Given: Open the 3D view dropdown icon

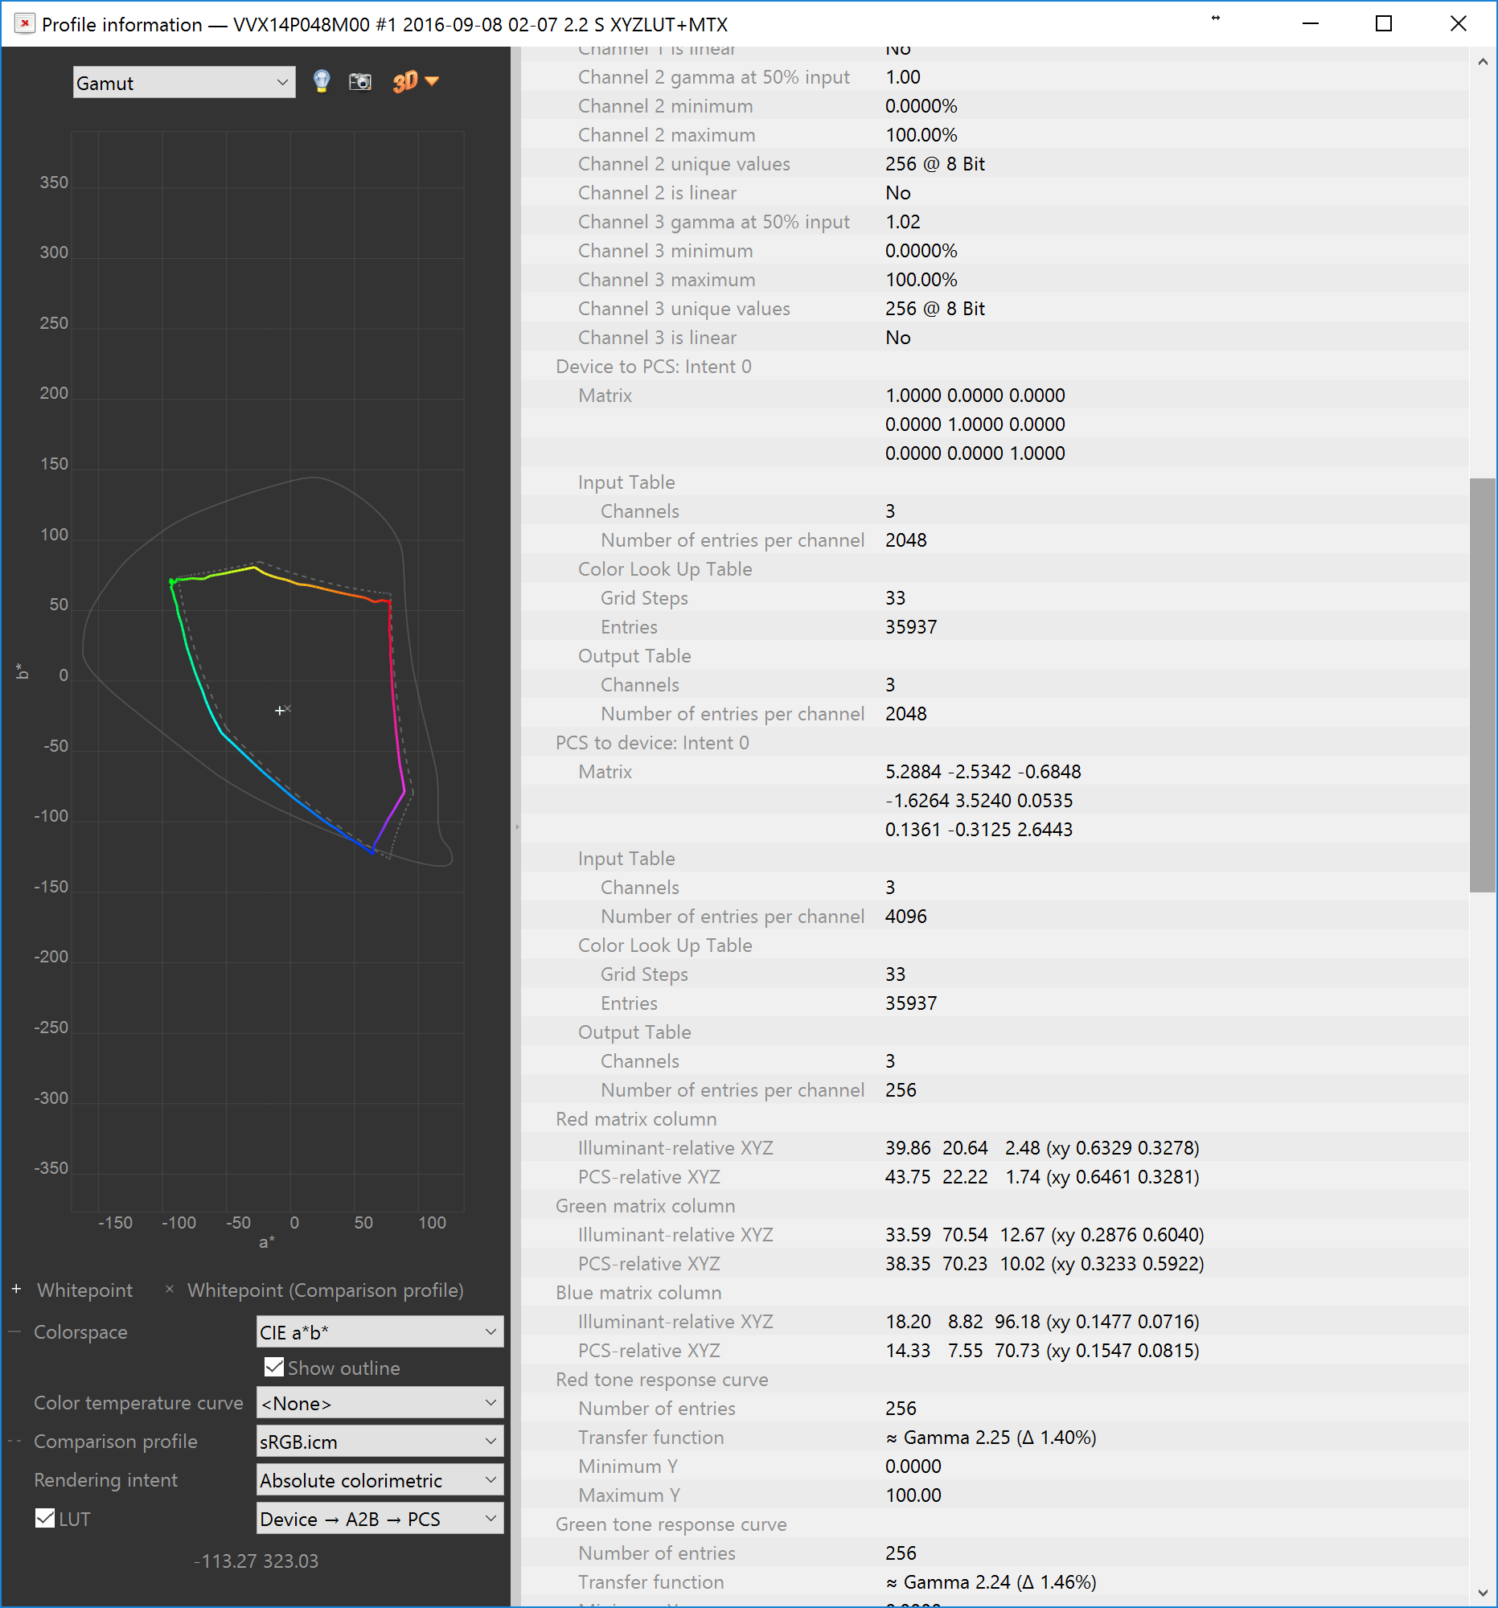Looking at the screenshot, I should [415, 81].
